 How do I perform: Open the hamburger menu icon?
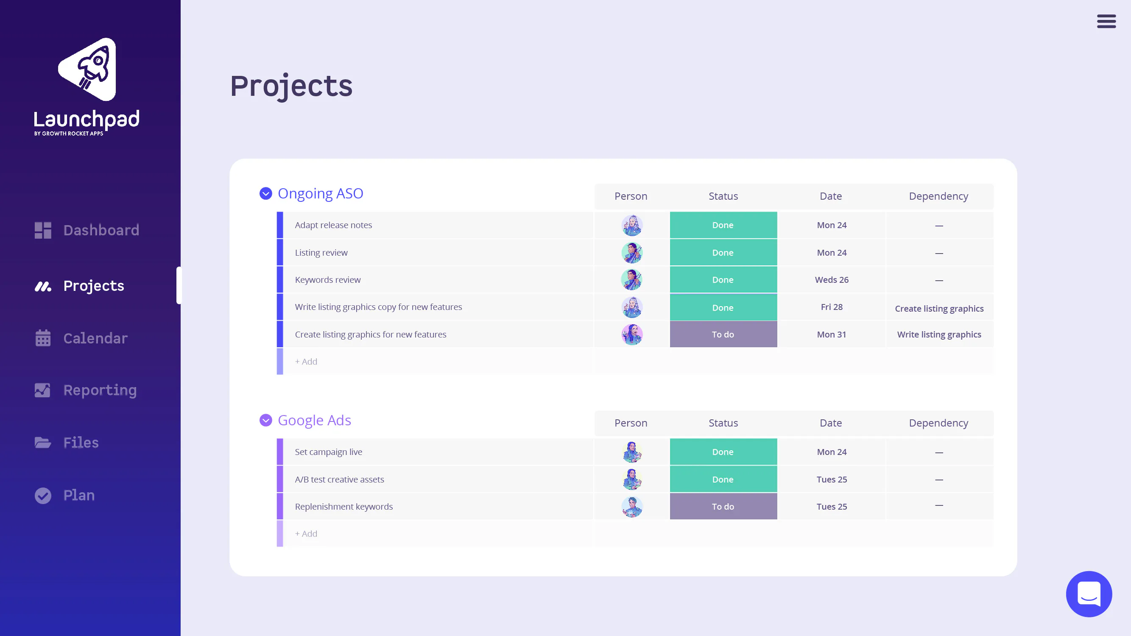point(1106,21)
